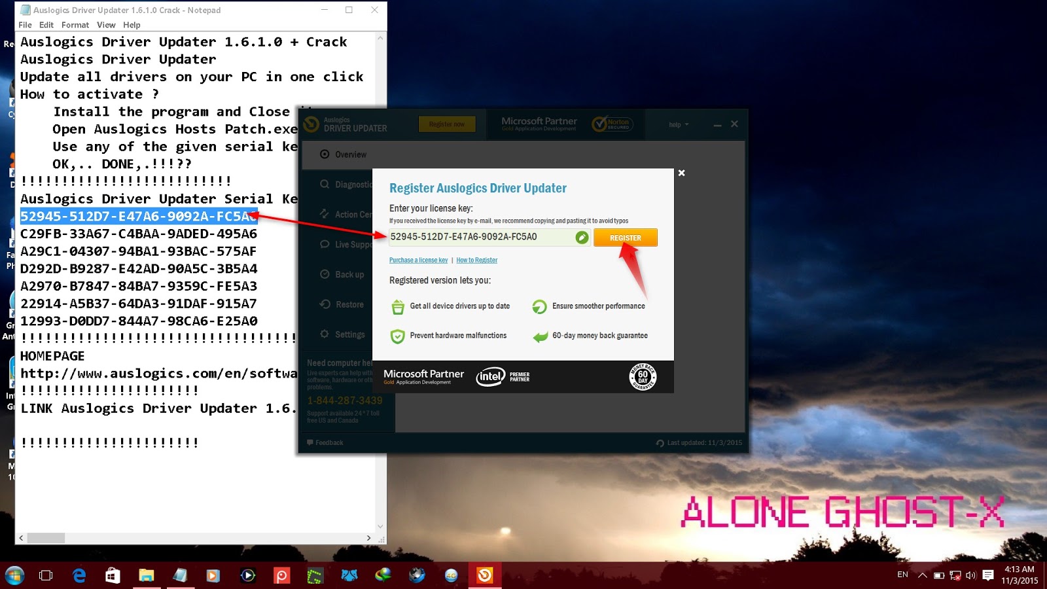This screenshot has height=589, width=1047.
Task: Open File Explorer from the taskbar
Action: 146,576
